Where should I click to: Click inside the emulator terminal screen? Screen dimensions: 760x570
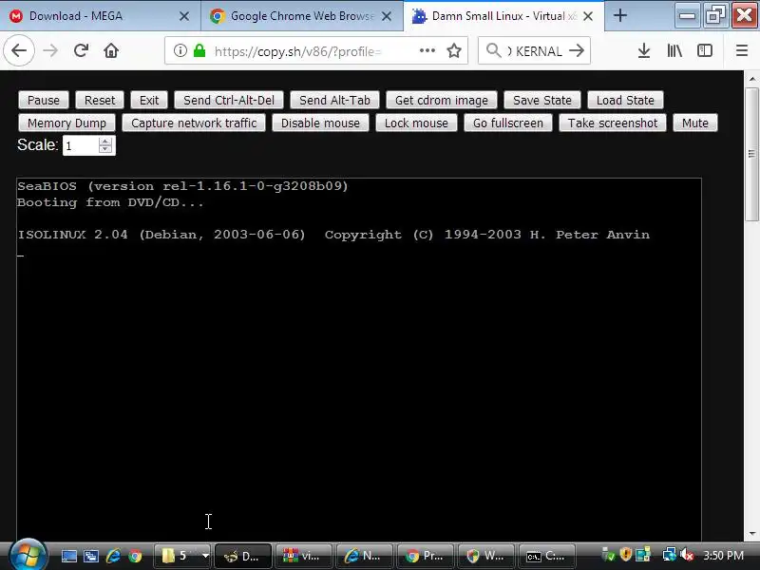[359, 359]
